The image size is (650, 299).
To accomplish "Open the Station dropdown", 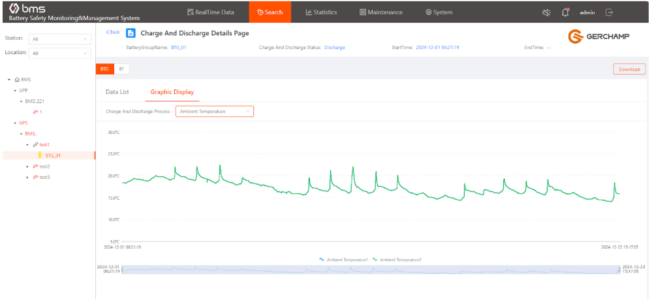I will (60, 39).
